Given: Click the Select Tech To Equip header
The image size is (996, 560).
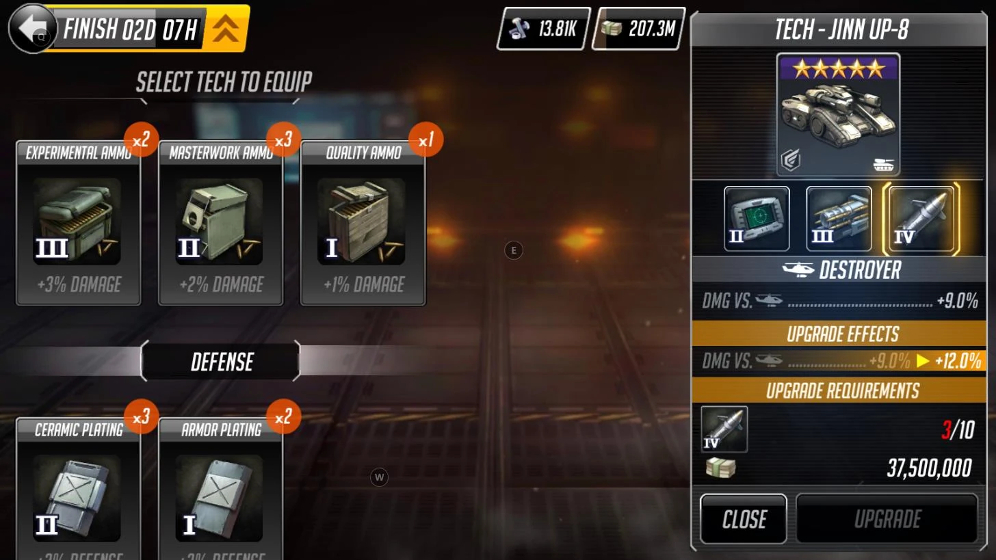Looking at the screenshot, I should [x=223, y=81].
